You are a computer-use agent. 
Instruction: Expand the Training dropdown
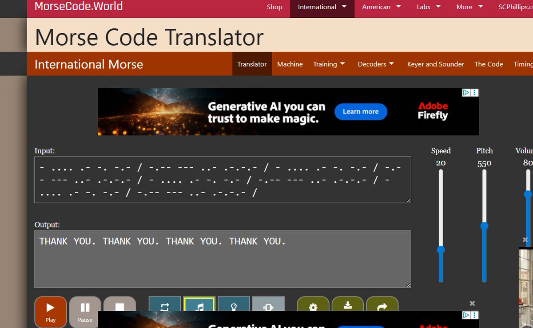(x=329, y=64)
